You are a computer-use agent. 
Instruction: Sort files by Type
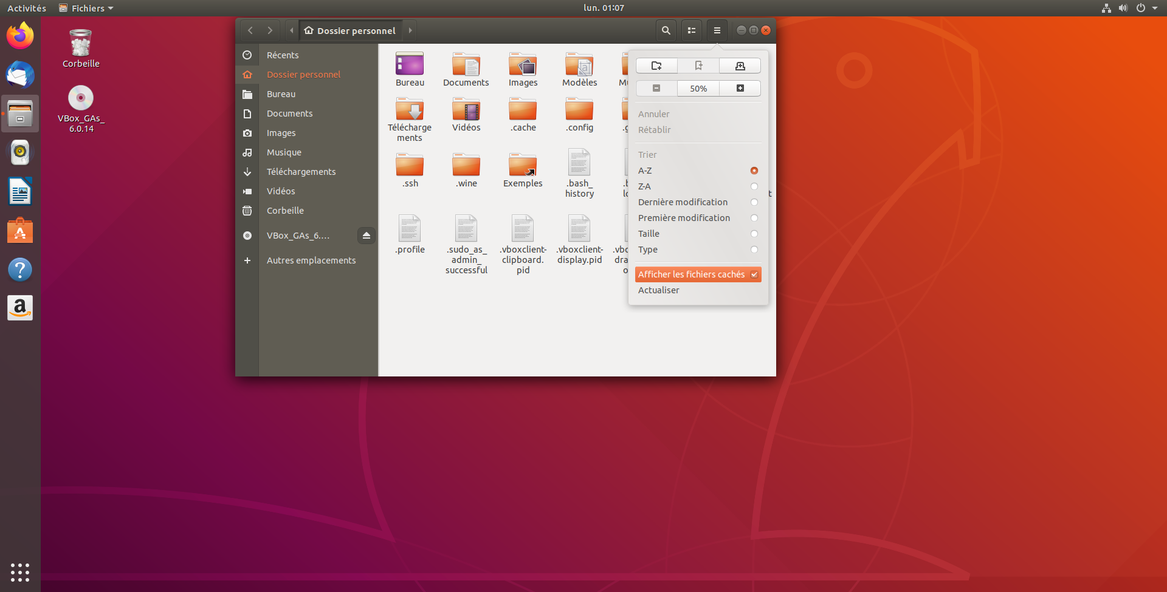(x=698, y=250)
